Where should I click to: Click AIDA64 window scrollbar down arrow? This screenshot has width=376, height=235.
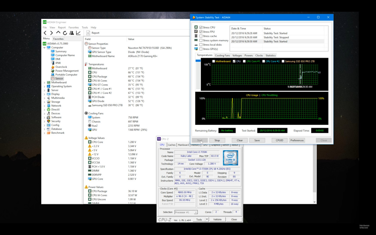314,202
